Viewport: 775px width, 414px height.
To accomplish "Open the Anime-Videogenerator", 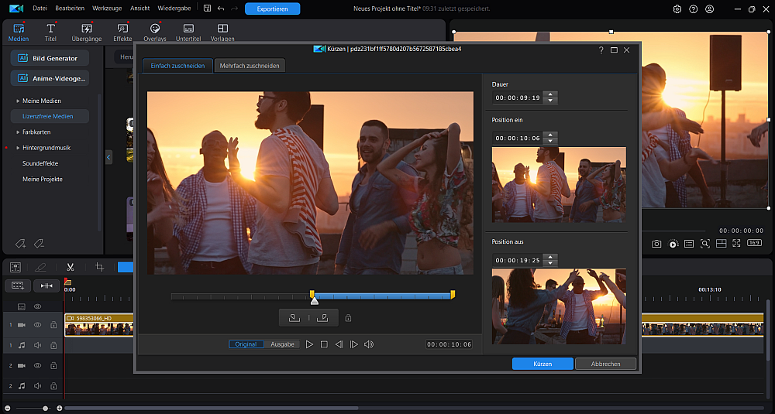I will 50,78.
